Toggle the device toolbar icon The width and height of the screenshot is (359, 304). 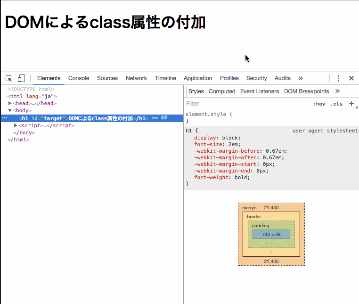[x=21, y=78]
